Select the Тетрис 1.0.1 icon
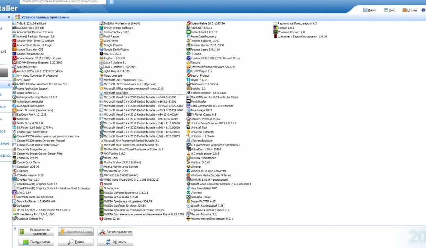 (275, 28)
